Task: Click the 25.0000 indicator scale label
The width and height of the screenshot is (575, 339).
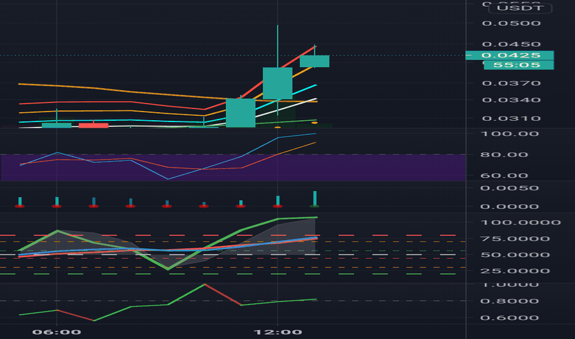Action: 515,271
